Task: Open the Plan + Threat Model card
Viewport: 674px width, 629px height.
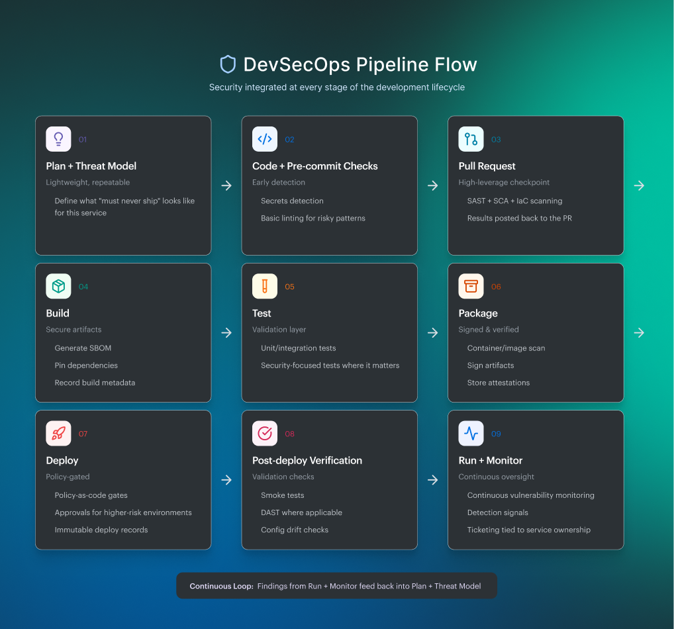Action: click(122, 185)
